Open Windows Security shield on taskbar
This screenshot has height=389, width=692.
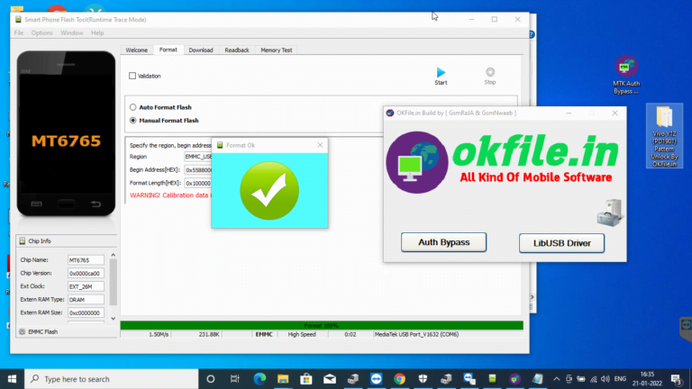click(423, 379)
